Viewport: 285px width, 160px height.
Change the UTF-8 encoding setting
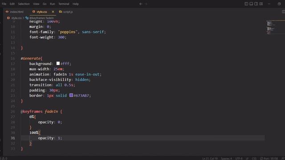239,159
